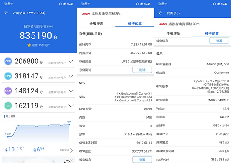
Task: Tap the 内置存储 469.72 / 512 GB row
Action: (x=115, y=53)
